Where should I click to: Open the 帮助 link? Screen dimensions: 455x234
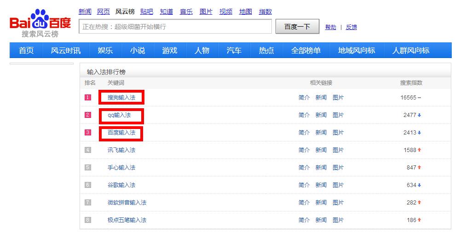click(x=330, y=27)
